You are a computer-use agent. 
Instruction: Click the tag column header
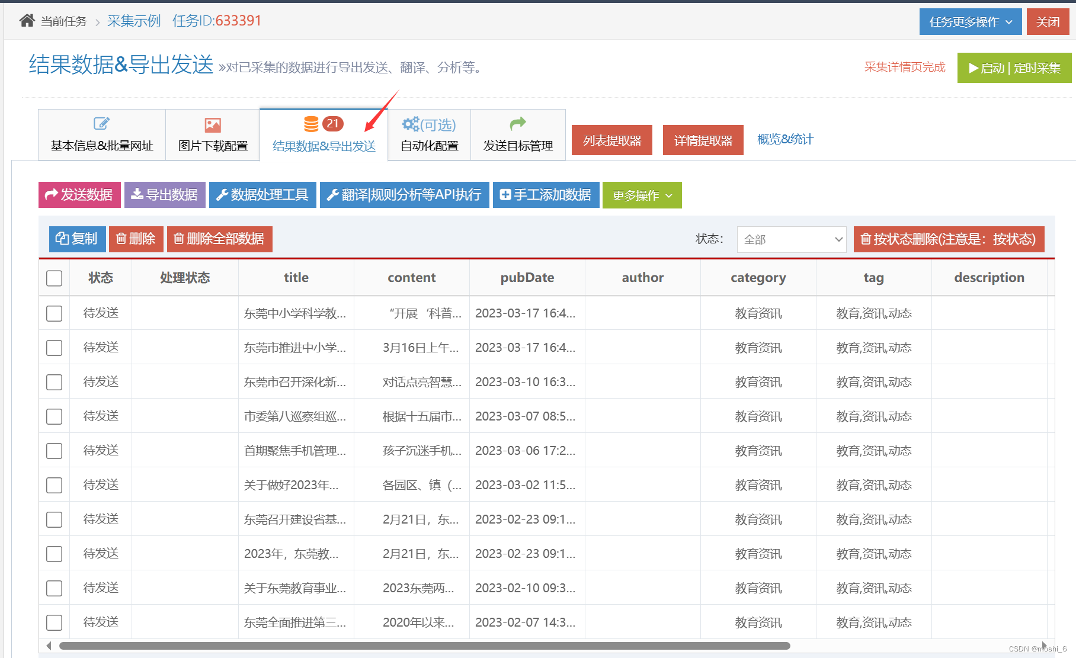[874, 278]
